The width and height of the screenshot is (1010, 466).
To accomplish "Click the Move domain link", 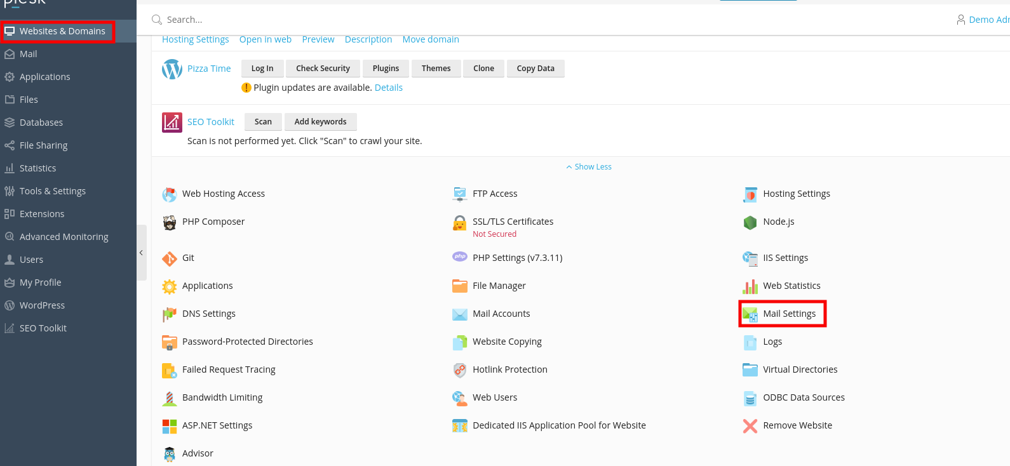I will pyautogui.click(x=431, y=39).
